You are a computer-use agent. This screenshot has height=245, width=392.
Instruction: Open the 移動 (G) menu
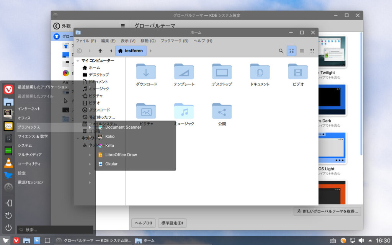[148, 41]
